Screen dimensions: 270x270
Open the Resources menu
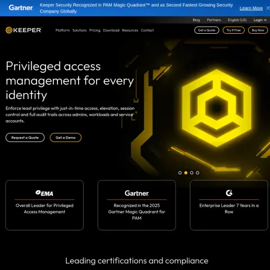click(130, 30)
